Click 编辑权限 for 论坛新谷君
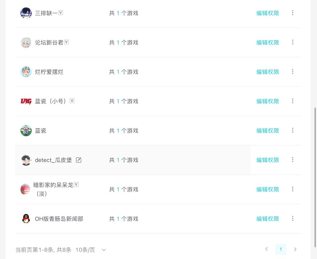Viewport: 317px width, 259px height. pos(267,43)
